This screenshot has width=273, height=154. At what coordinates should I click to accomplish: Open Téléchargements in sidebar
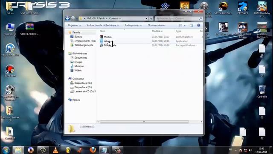[x=84, y=45]
